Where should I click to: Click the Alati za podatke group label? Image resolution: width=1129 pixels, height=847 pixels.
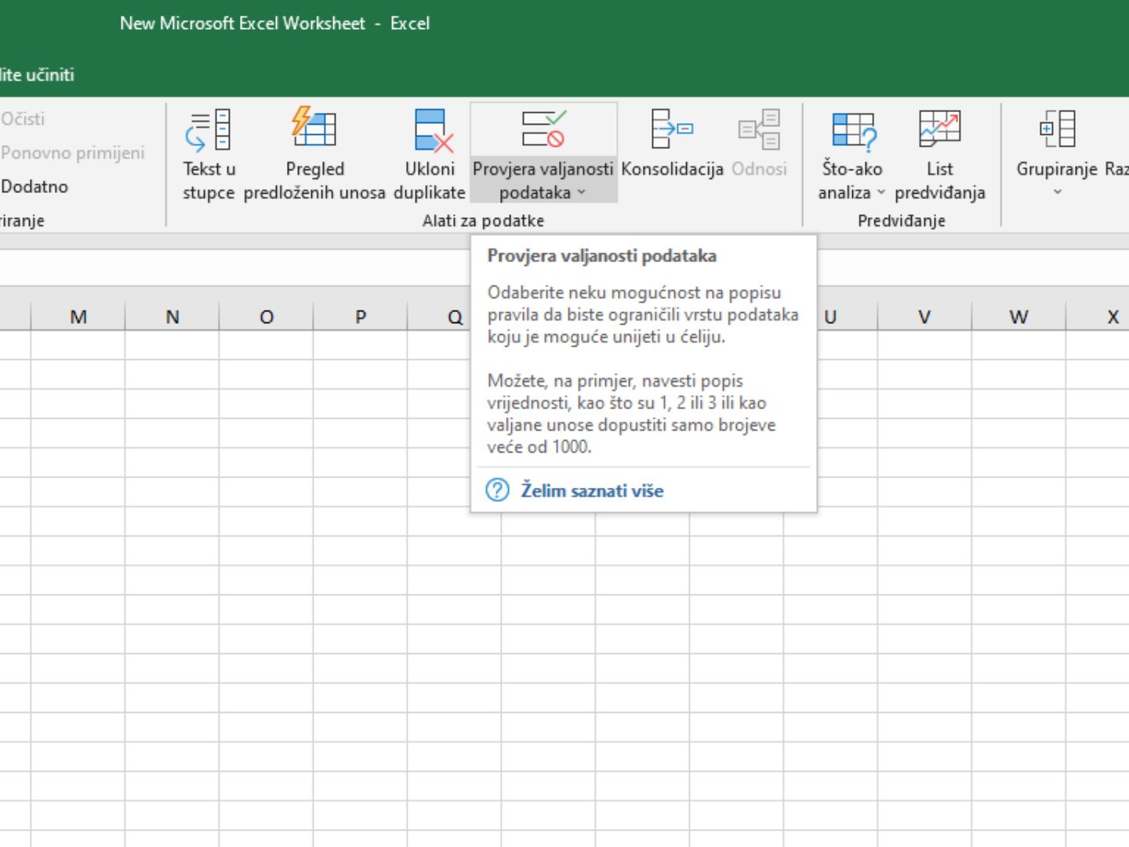(483, 221)
